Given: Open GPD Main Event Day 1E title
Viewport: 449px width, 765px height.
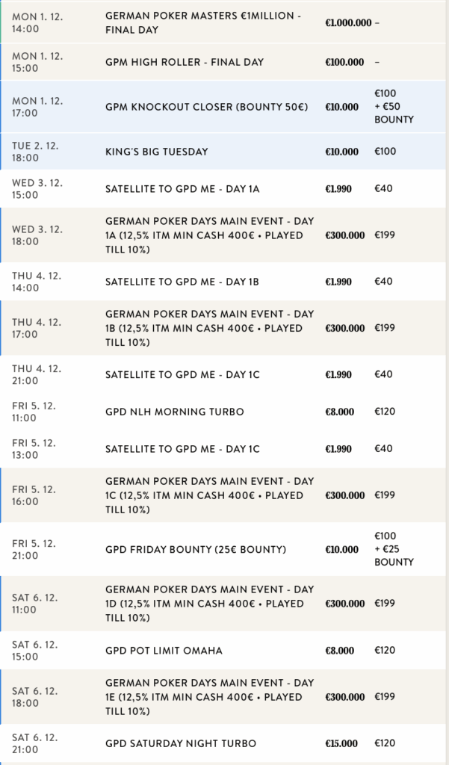Looking at the screenshot, I should point(209,697).
